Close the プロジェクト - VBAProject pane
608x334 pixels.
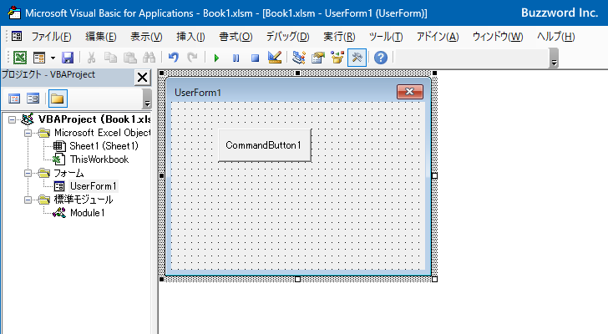click(x=142, y=78)
